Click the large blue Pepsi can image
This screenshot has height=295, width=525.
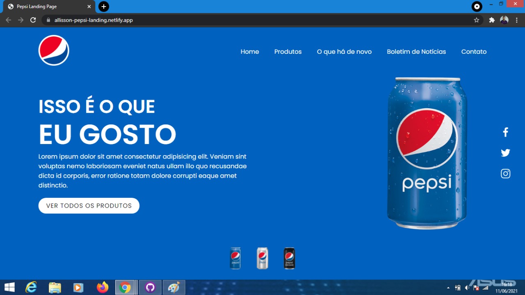click(427, 153)
